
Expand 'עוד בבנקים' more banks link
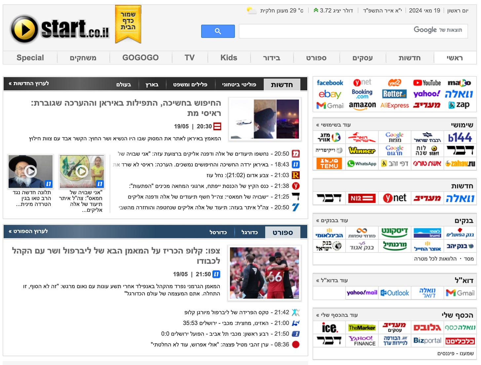point(332,220)
